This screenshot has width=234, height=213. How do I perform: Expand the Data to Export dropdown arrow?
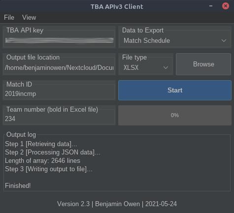[x=224, y=40]
